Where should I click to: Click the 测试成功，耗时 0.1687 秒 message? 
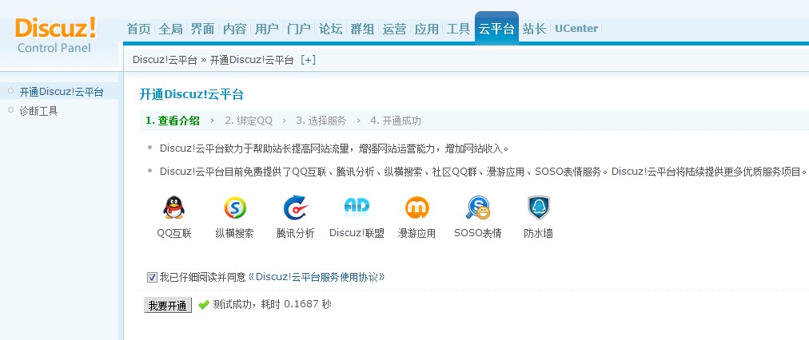(x=272, y=304)
